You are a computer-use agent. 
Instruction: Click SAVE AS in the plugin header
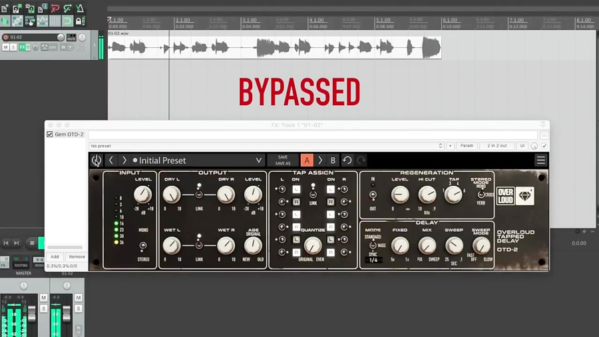click(283, 164)
